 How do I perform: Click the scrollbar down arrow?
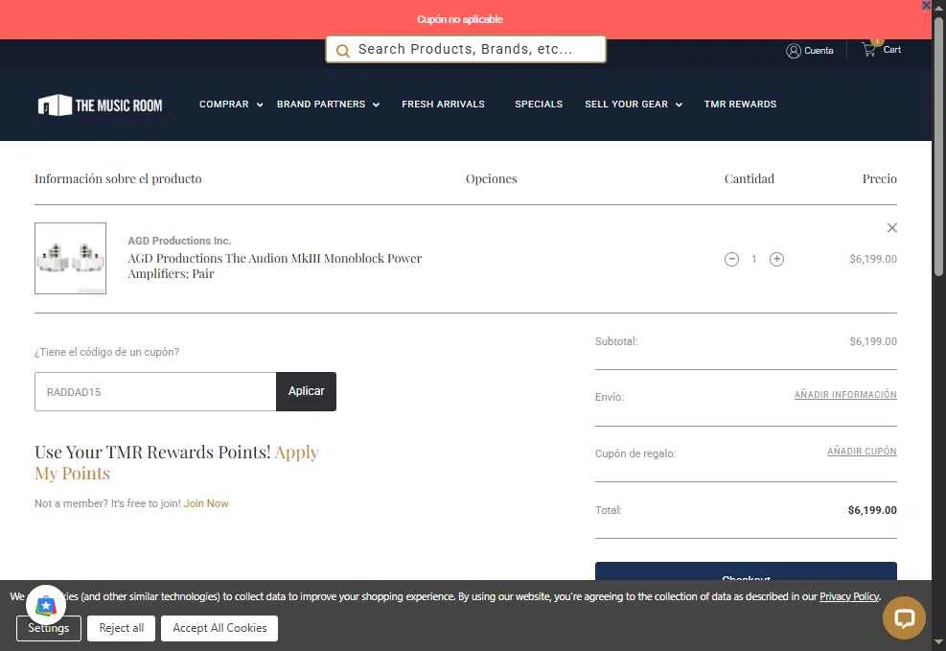(x=938, y=643)
